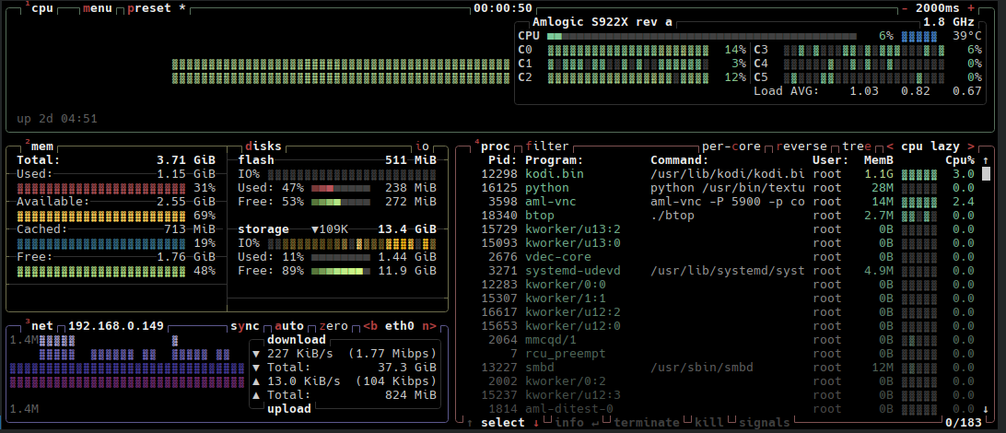Toggle auto scaling in net box
The height and width of the screenshot is (433, 1006).
288,326
